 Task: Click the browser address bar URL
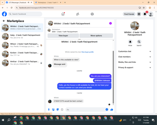[x=36, y=8]
